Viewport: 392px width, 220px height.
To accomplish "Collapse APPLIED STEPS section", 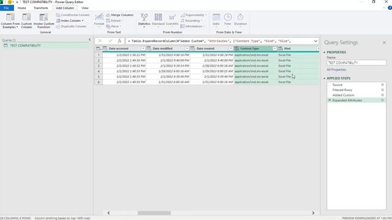I will coord(325,78).
